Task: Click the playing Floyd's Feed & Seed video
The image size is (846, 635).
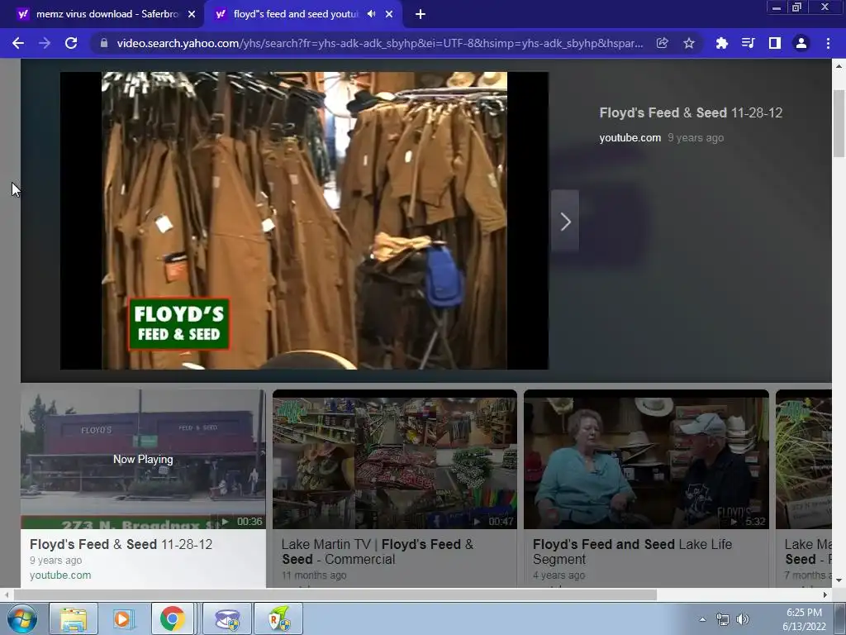Action: (x=304, y=221)
